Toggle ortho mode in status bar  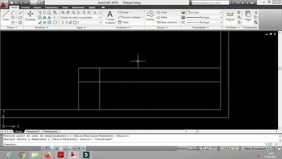(x=52, y=148)
